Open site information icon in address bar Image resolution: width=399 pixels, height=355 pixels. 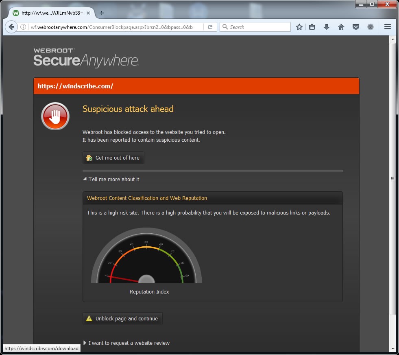point(23,27)
